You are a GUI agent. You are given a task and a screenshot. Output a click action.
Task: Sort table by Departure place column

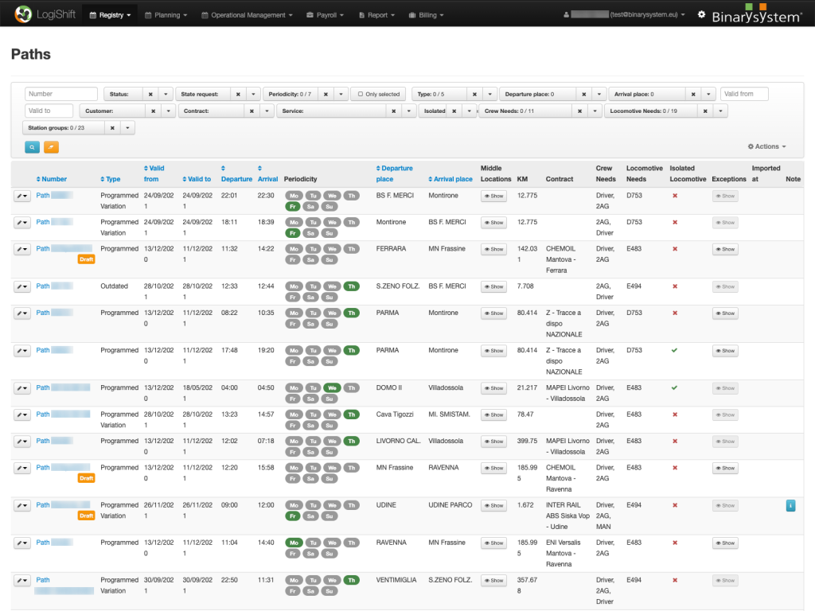point(394,173)
